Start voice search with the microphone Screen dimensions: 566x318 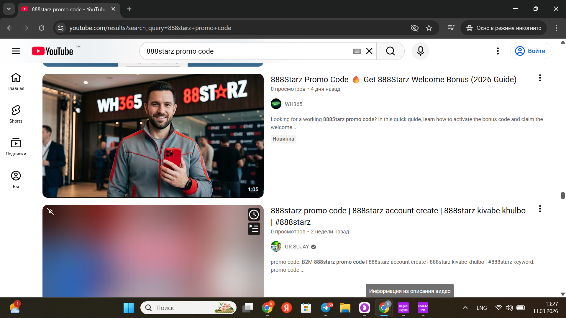coord(421,51)
